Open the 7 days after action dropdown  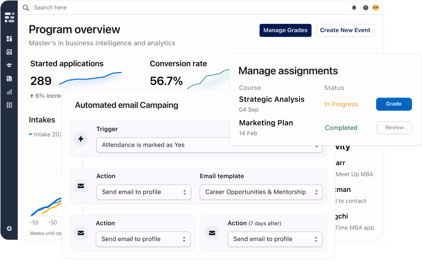275,239
